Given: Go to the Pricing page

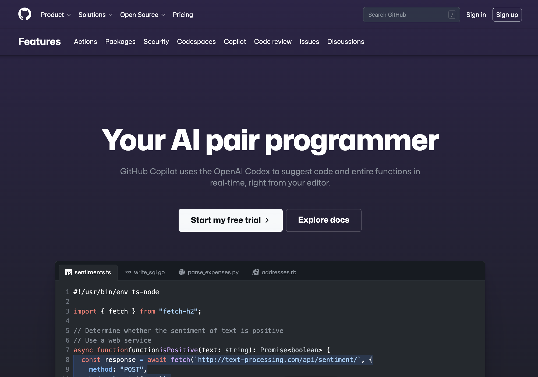Looking at the screenshot, I should pyautogui.click(x=183, y=15).
